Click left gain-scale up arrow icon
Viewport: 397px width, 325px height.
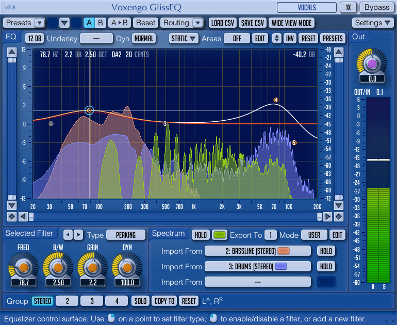[x=12, y=52]
